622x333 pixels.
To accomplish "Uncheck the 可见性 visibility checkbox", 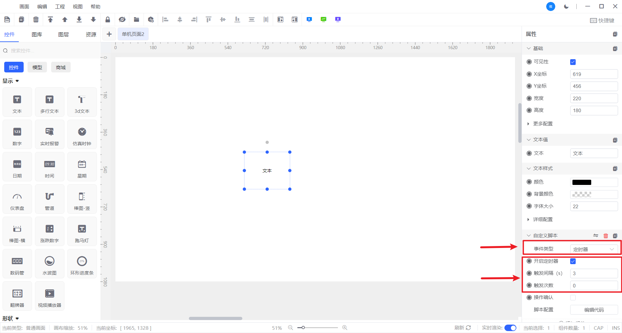I will click(573, 62).
